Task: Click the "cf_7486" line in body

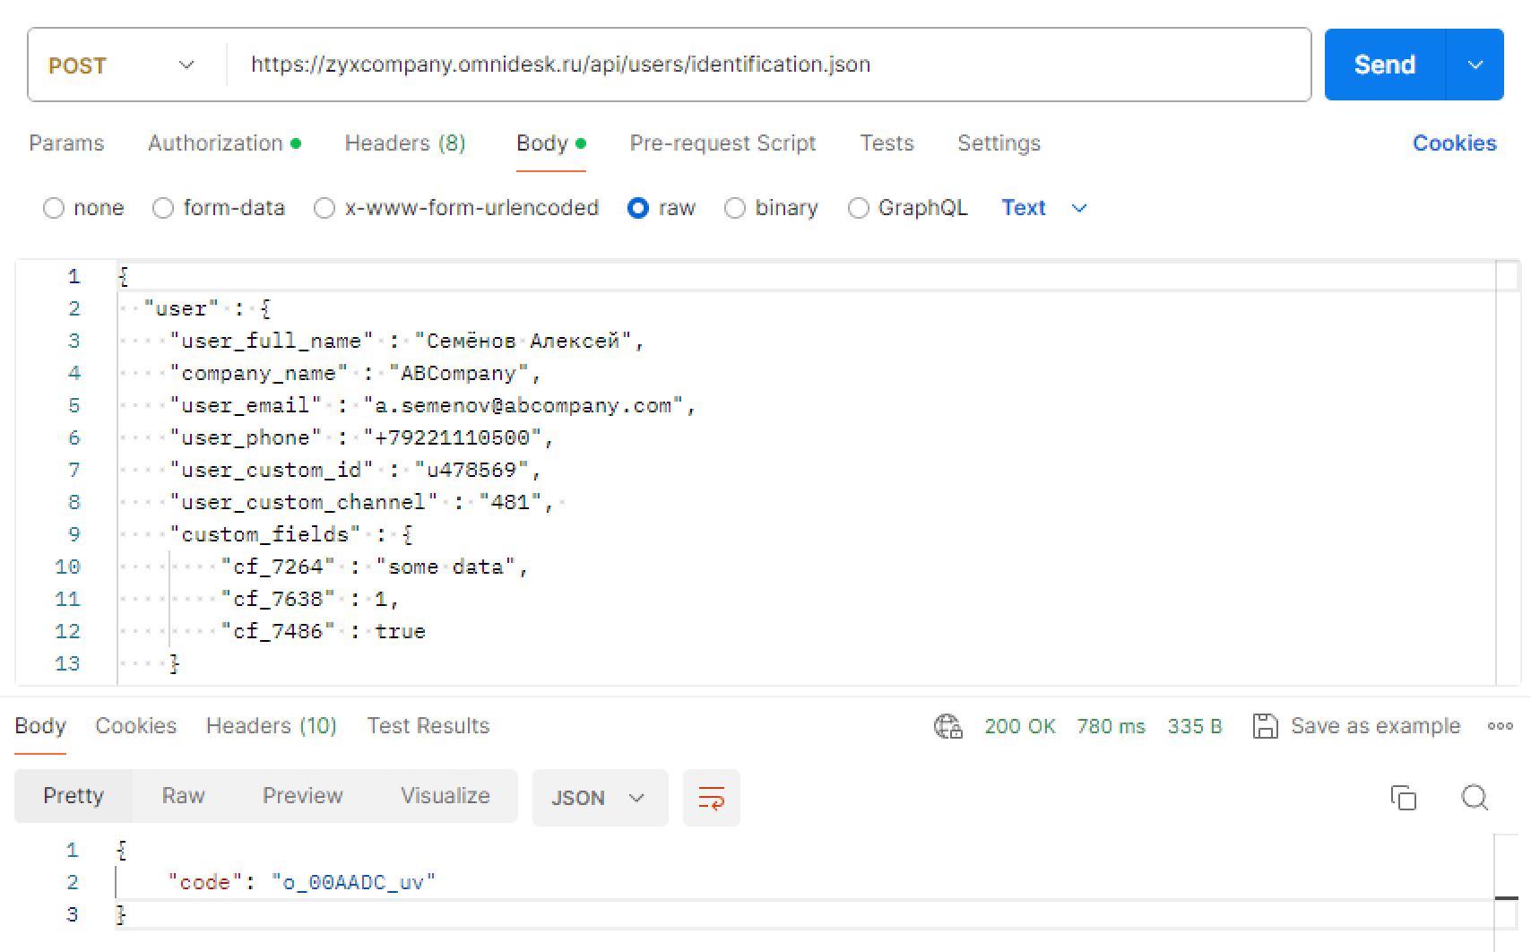Action: tap(323, 631)
